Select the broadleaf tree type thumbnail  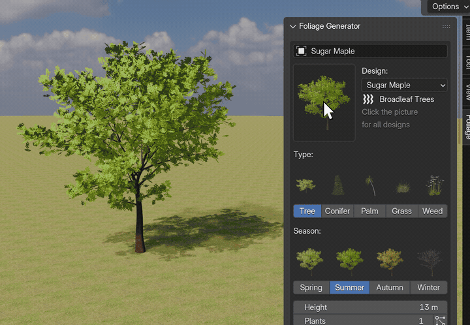(305, 185)
